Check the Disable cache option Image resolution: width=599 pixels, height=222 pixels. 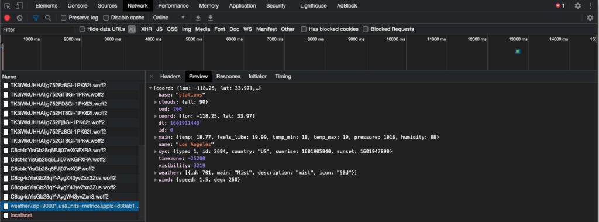106,18
